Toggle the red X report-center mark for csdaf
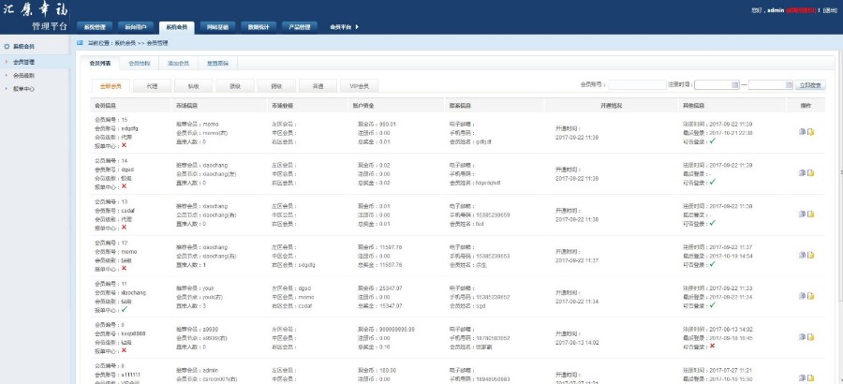843x384 pixels. (125, 227)
